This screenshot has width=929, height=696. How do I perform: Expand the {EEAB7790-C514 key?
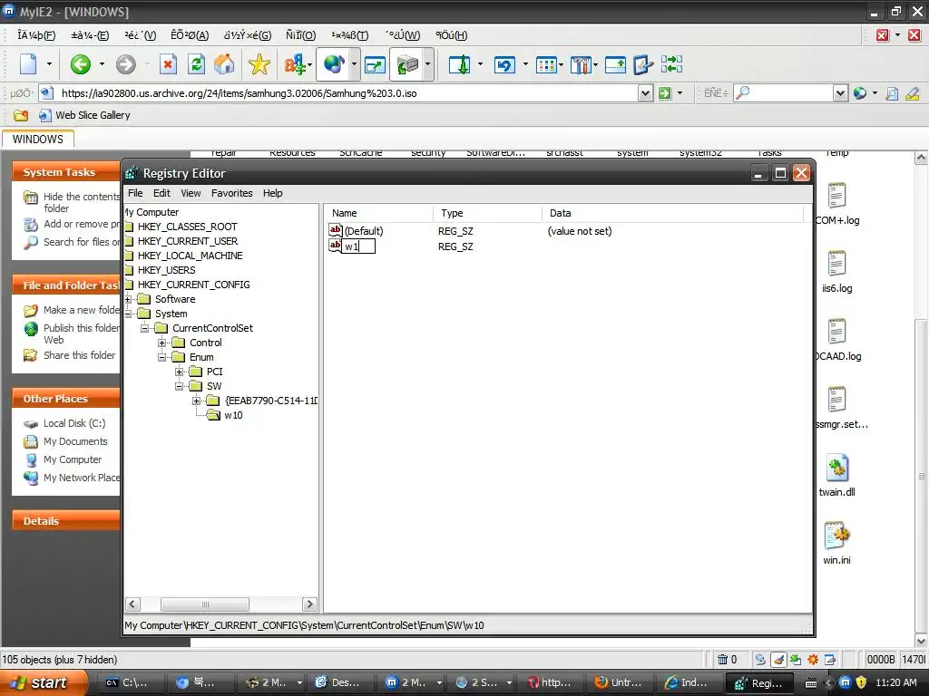click(x=197, y=401)
